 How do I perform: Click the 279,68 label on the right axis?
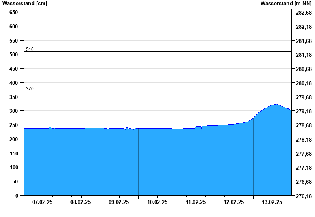tap(304, 97)
